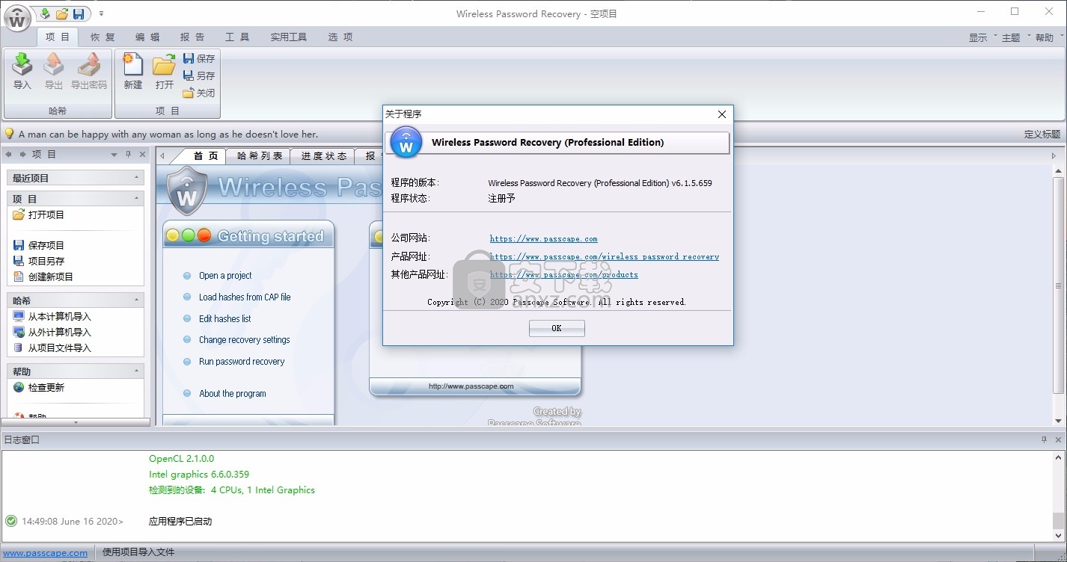Switch to the 工具 ribbon tab
This screenshot has height=562, width=1067.
point(237,37)
